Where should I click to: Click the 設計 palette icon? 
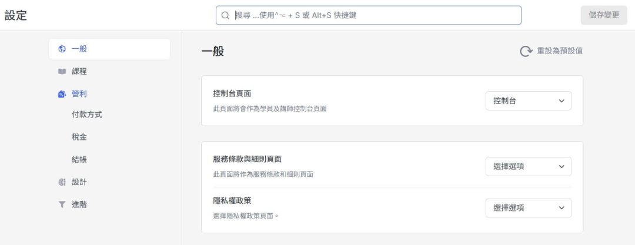[62, 182]
